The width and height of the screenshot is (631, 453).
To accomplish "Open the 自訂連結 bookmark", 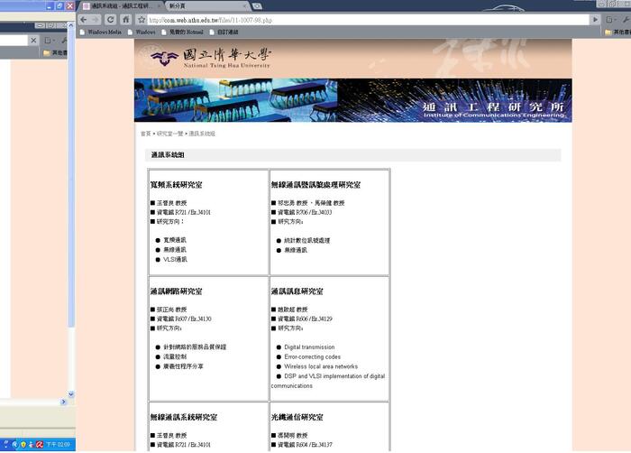I will (x=224, y=32).
